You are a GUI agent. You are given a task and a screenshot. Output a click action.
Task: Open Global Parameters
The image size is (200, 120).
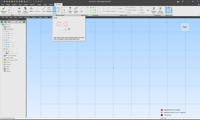tap(160, 10)
